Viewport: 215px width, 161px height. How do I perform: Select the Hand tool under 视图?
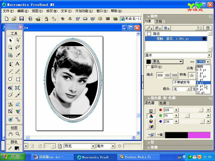point(10,134)
